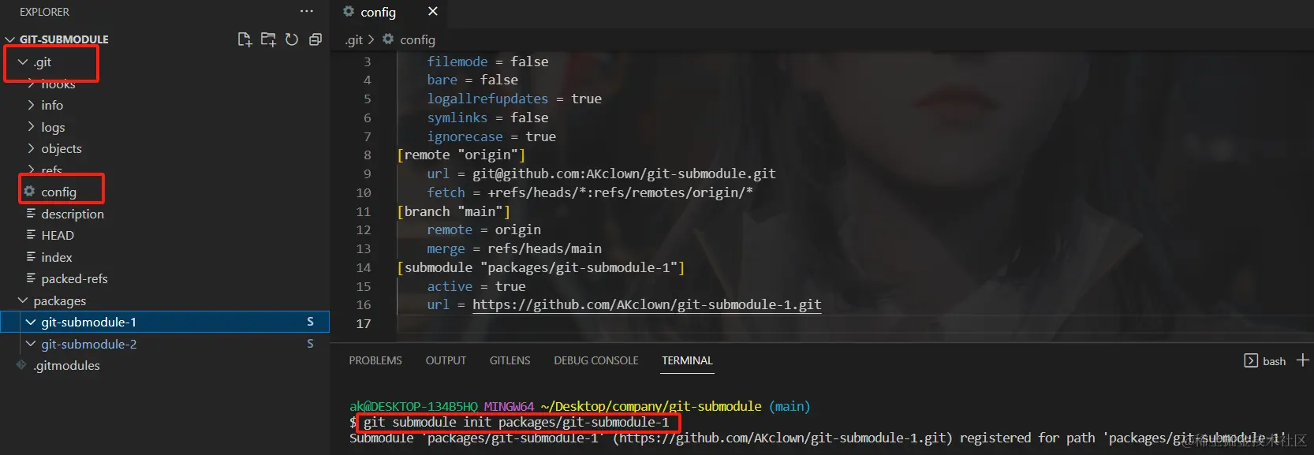The height and width of the screenshot is (455, 1314).
Task: Click the New Folder icon in Explorer
Action: (x=268, y=39)
